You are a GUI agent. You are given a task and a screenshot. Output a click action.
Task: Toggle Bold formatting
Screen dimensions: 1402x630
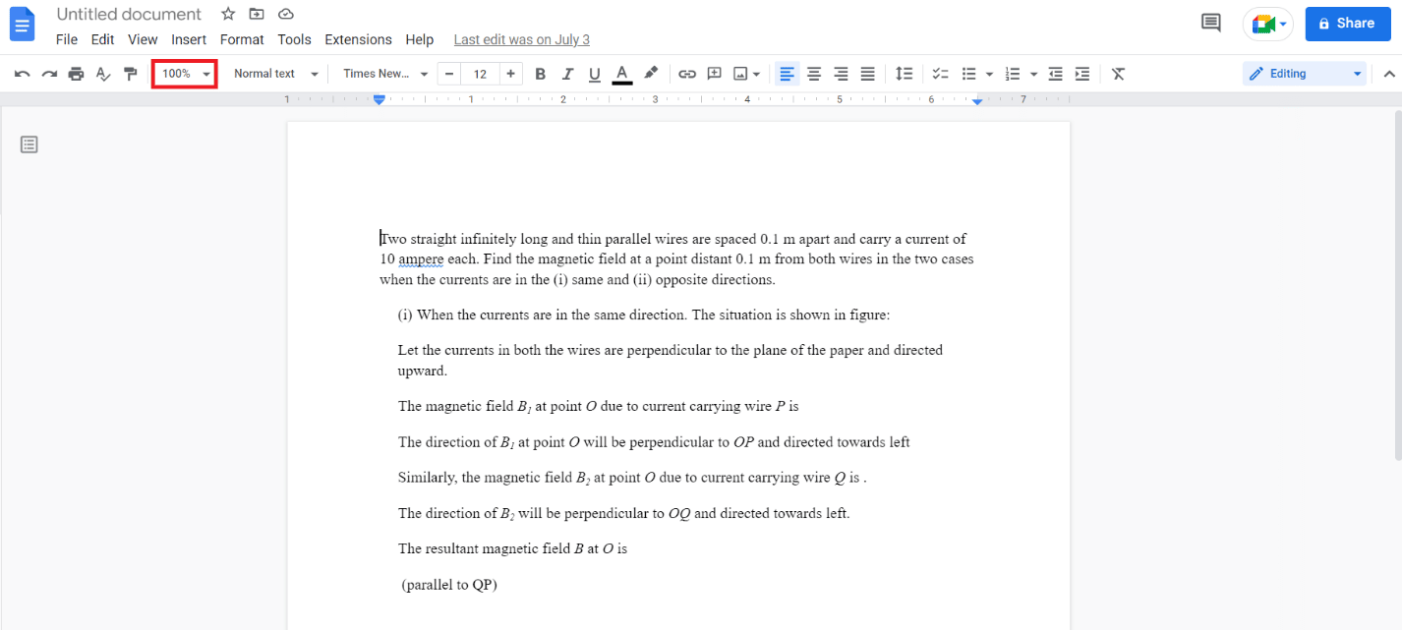click(x=540, y=74)
